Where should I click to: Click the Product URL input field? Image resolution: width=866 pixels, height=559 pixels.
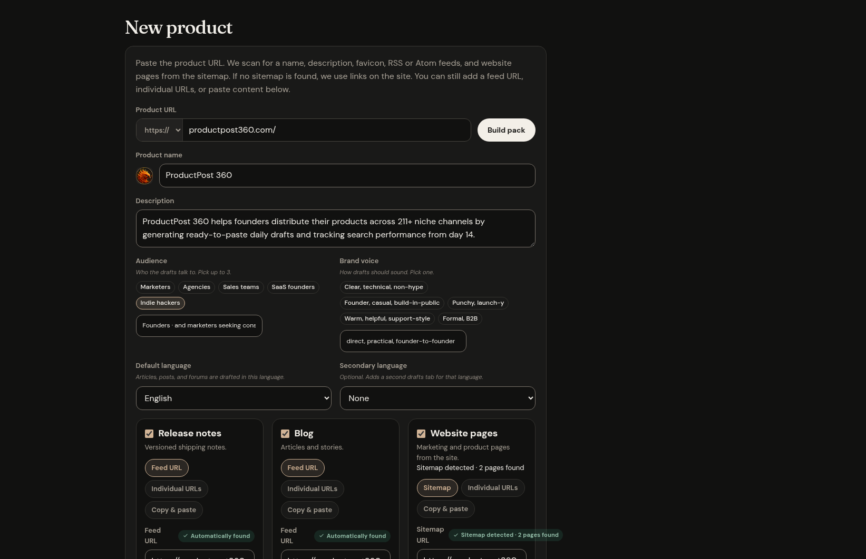327,130
